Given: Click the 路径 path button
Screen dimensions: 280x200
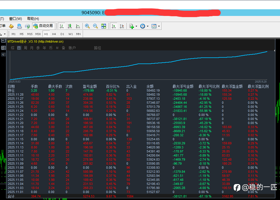Looking at the screenshot, I should click(x=97, y=48).
